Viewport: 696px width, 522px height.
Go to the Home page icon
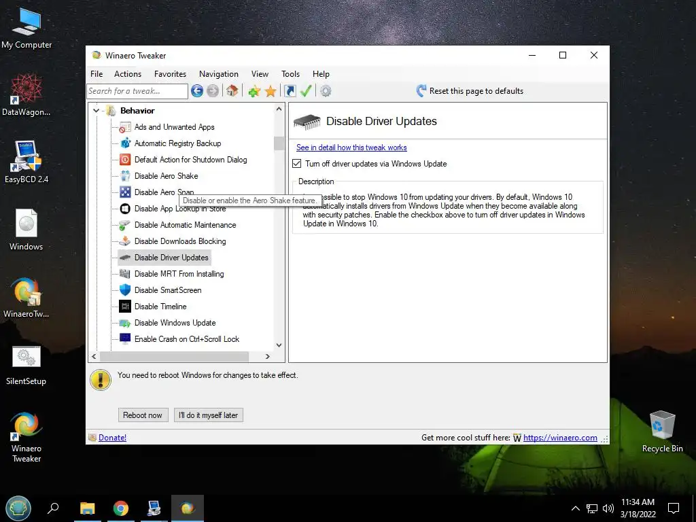pyautogui.click(x=232, y=91)
